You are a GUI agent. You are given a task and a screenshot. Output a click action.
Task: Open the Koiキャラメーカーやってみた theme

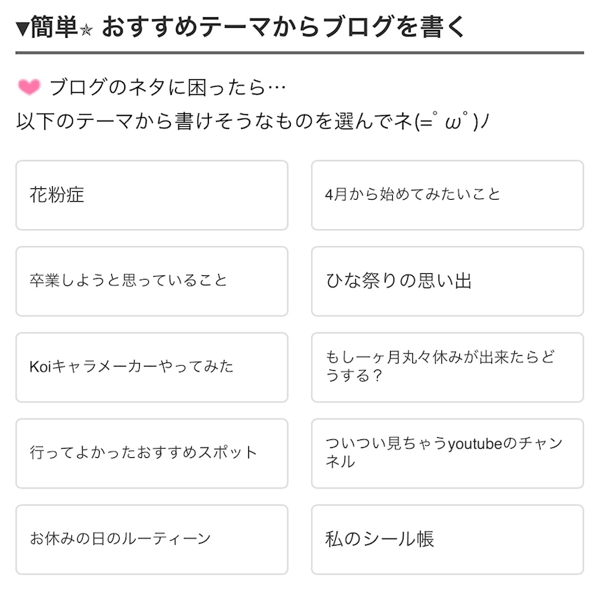click(151, 367)
